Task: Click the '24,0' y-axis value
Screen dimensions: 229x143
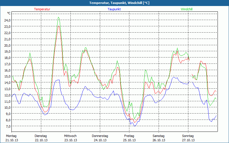Action: click(x=7, y=20)
